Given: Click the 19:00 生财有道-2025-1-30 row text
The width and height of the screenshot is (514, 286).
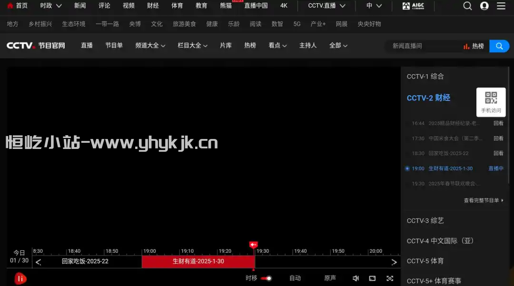Looking at the screenshot, I should (x=450, y=168).
